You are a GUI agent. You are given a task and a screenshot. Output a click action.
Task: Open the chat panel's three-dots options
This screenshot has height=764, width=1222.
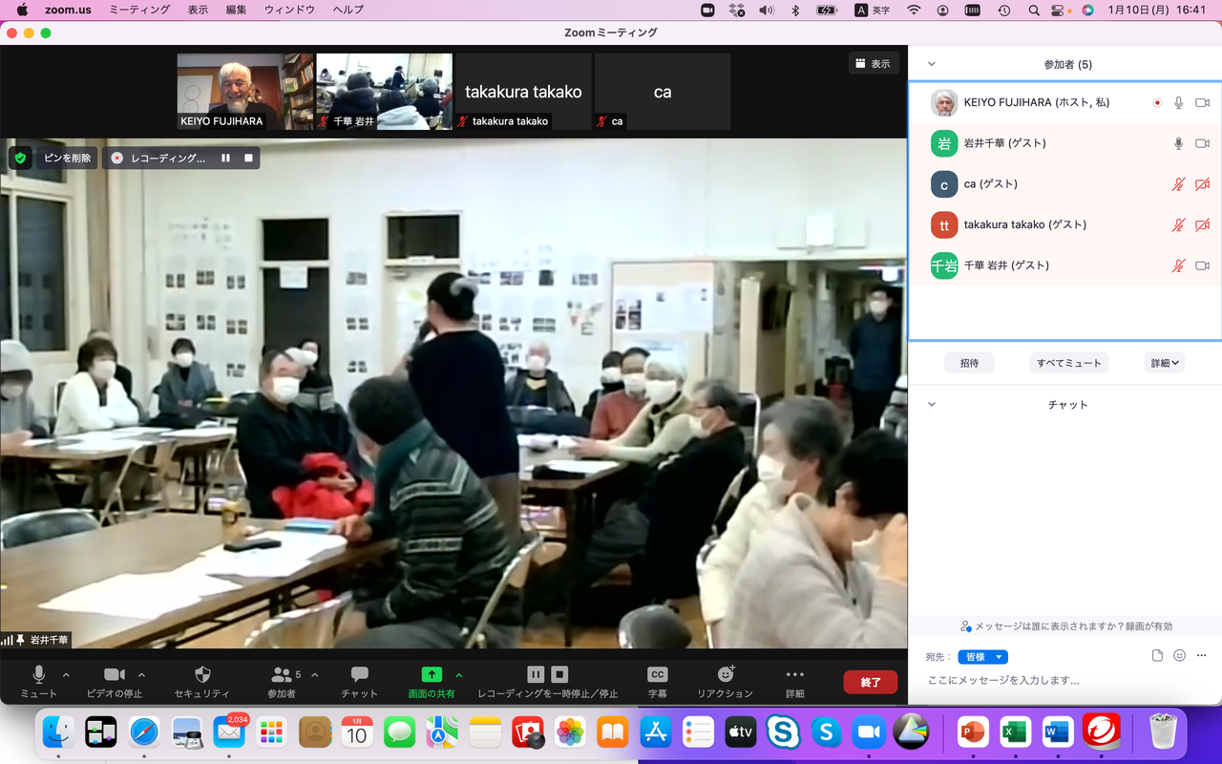coord(1202,656)
